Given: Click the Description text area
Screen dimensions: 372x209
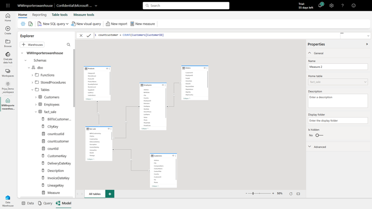Looking at the screenshot, I should 338,101.
